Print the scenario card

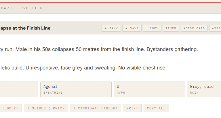click(132, 108)
